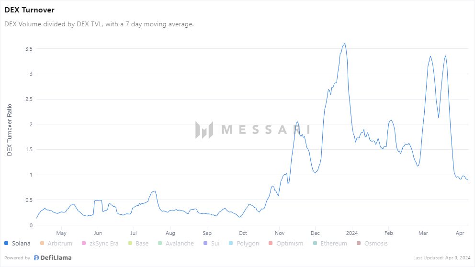This screenshot has width=475, height=267.
Task: Click the Messari watermark logo icon
Action: 204,130
